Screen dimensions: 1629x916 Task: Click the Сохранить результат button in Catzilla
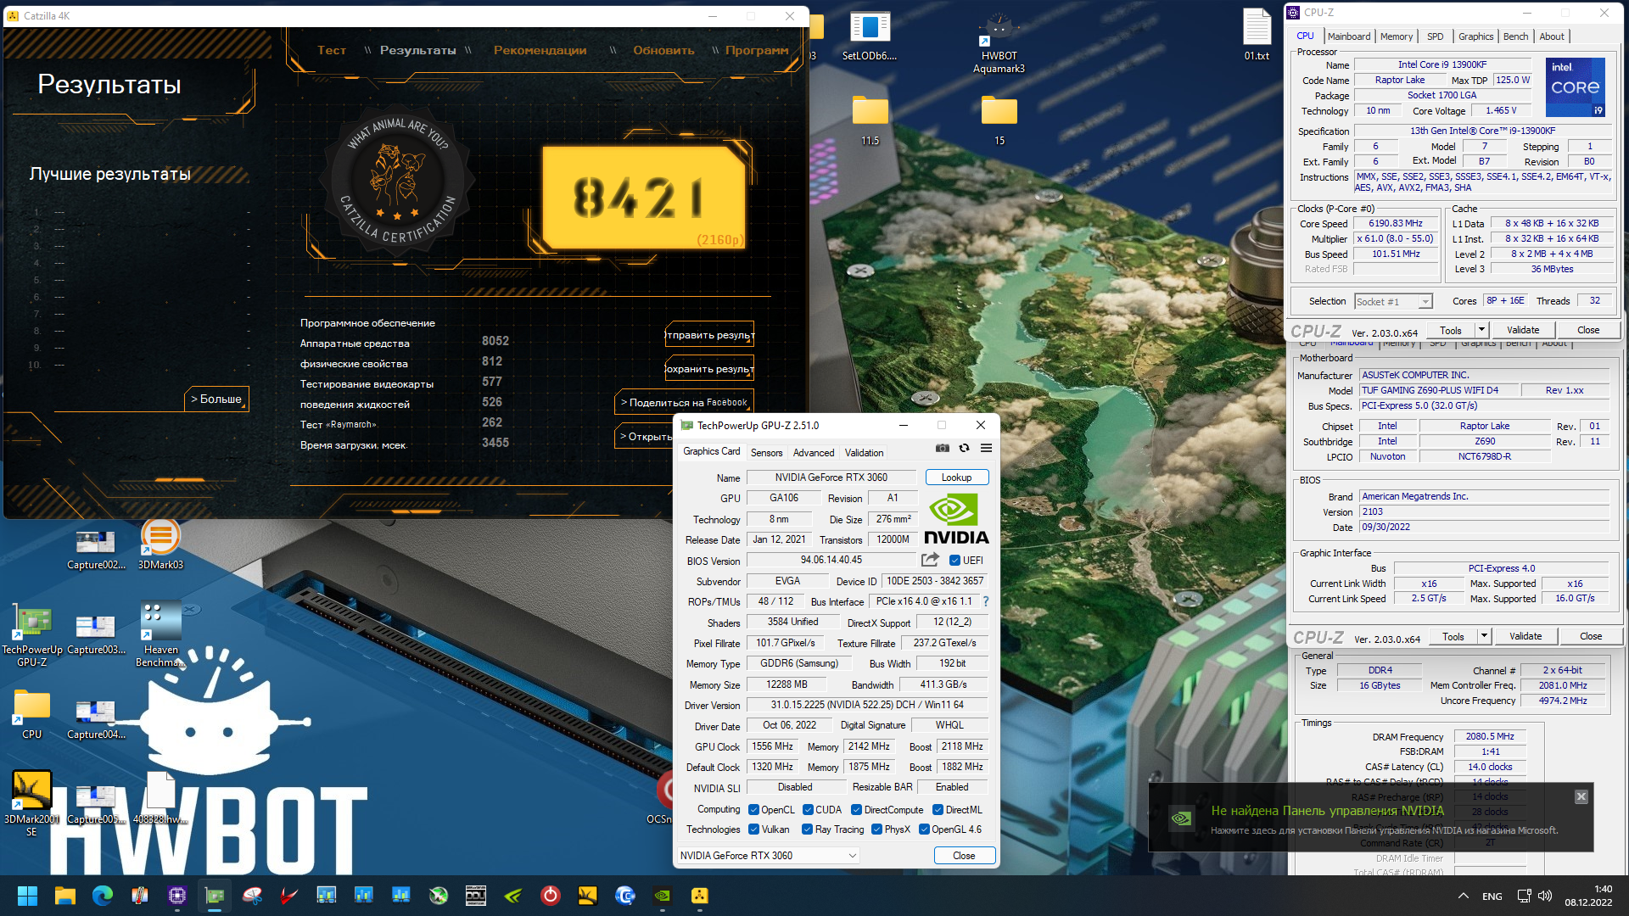click(709, 369)
